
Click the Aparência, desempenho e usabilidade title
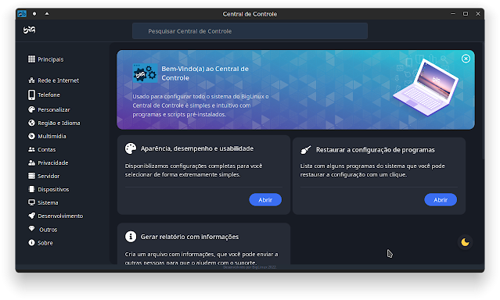pyautogui.click(x=197, y=148)
